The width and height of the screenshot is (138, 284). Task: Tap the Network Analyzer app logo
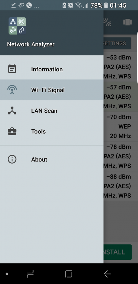(17, 26)
